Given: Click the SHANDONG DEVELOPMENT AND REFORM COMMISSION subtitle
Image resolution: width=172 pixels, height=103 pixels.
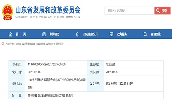Looking at the screenshot, I should click(x=48, y=17).
